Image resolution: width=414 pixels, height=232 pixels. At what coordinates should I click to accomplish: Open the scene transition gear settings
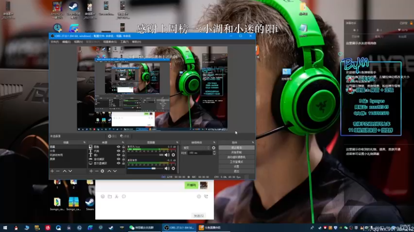[x=214, y=148]
